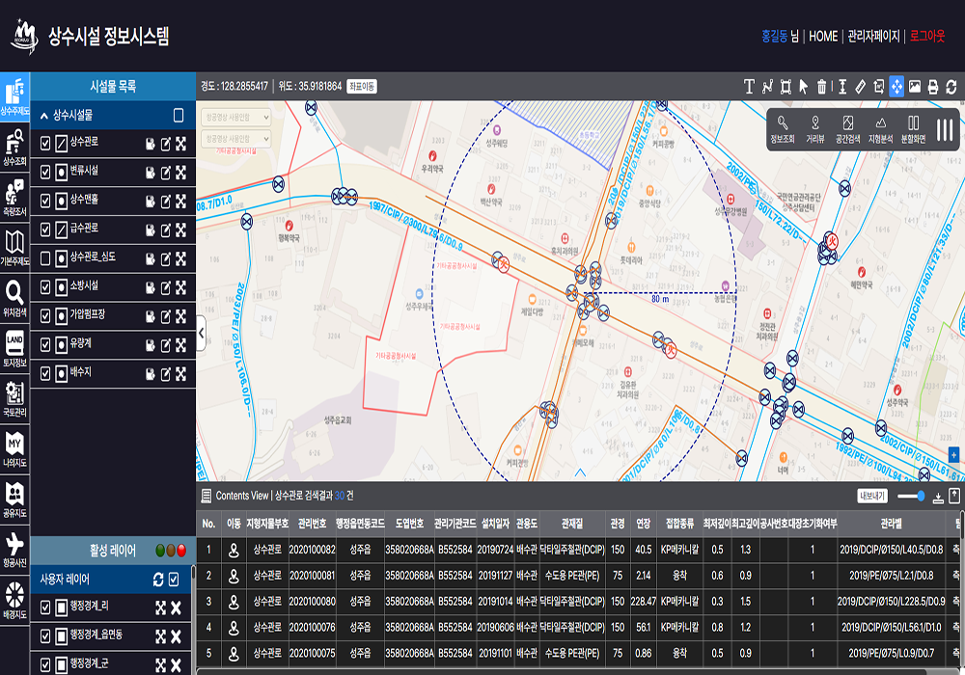Click the 내보내기 export button
The height and width of the screenshot is (675, 965).
pyautogui.click(x=872, y=496)
